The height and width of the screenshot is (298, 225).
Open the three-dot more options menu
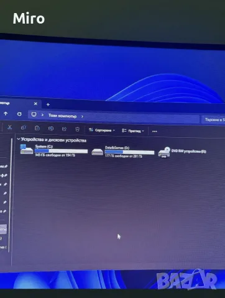pyautogui.click(x=155, y=132)
